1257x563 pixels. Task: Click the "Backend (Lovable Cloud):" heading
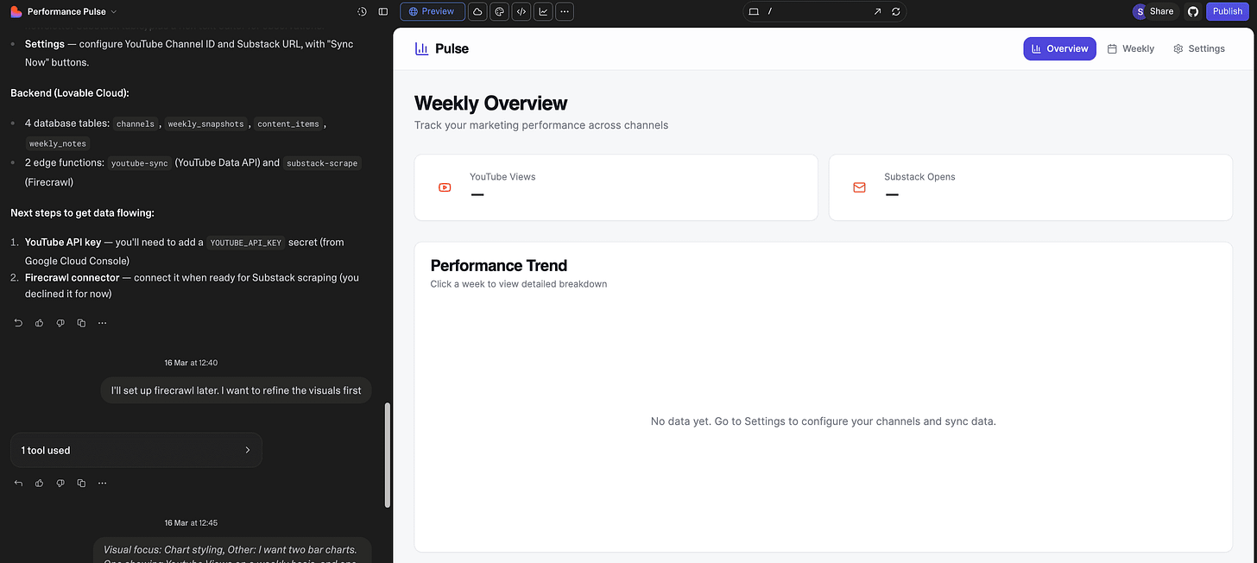[x=70, y=92]
